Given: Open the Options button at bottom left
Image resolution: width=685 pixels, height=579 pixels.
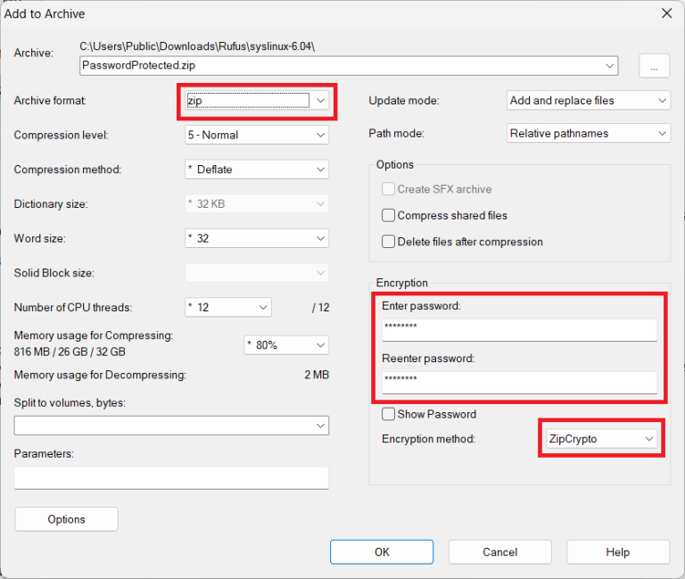Looking at the screenshot, I should pos(67,519).
